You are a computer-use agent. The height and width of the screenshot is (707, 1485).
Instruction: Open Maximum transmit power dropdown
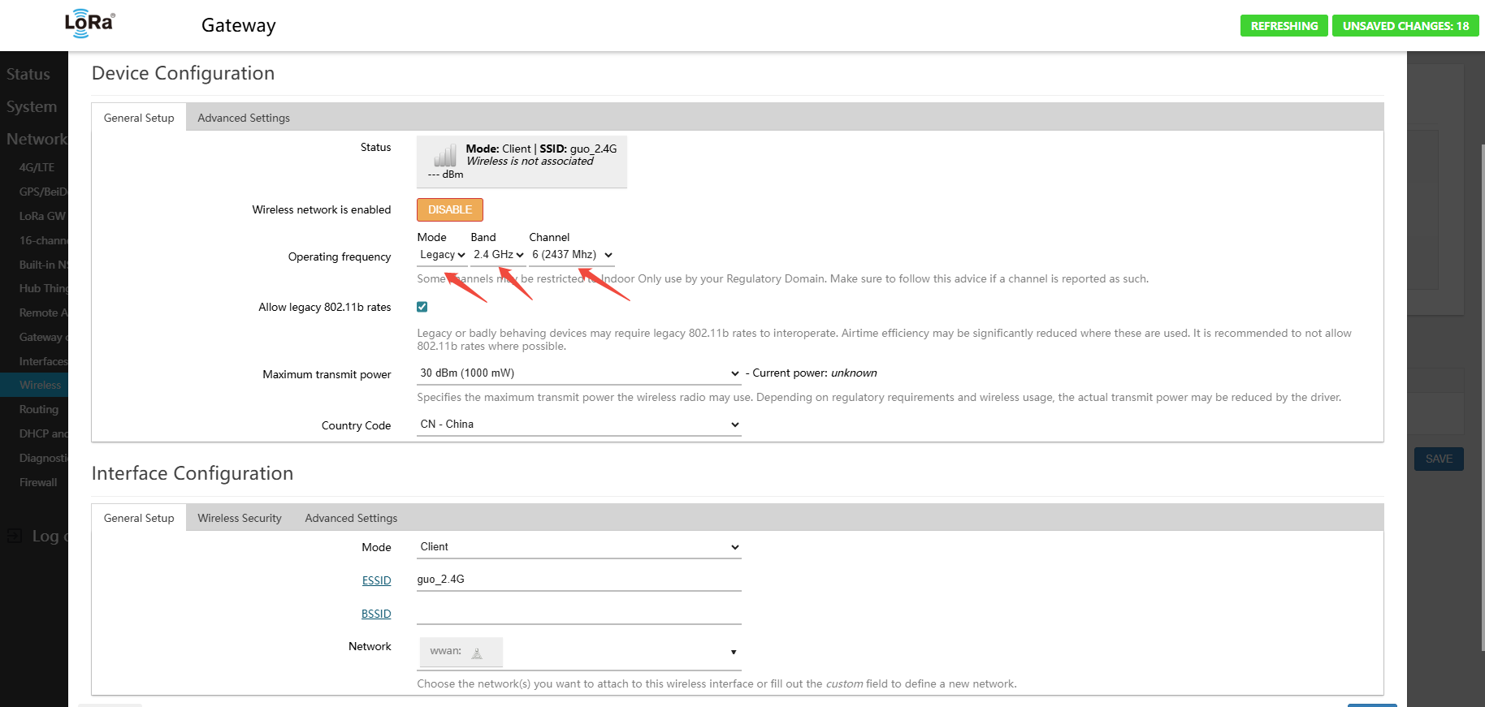pos(578,373)
